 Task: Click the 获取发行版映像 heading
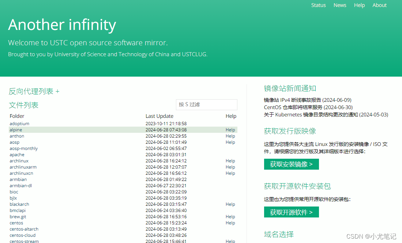(x=290, y=131)
